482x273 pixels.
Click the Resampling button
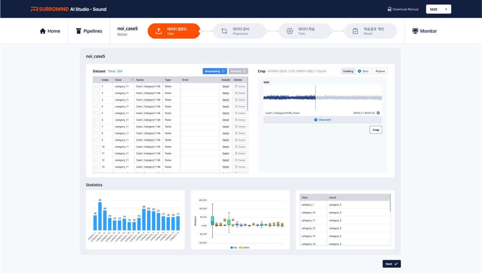[x=215, y=71]
